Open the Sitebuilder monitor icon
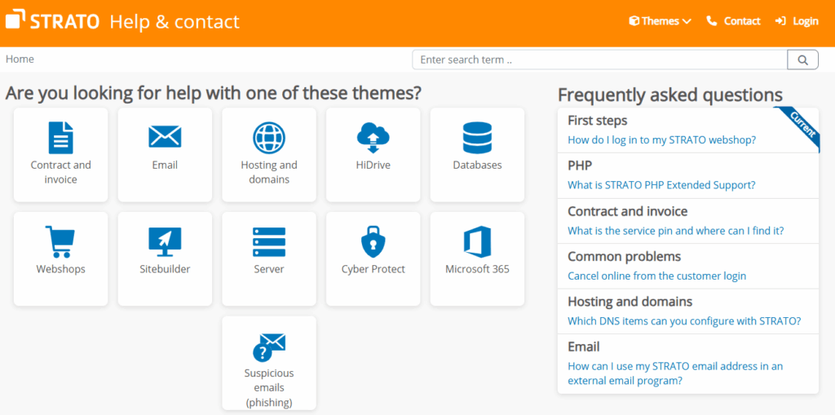Image resolution: width=835 pixels, height=415 pixels. (165, 242)
